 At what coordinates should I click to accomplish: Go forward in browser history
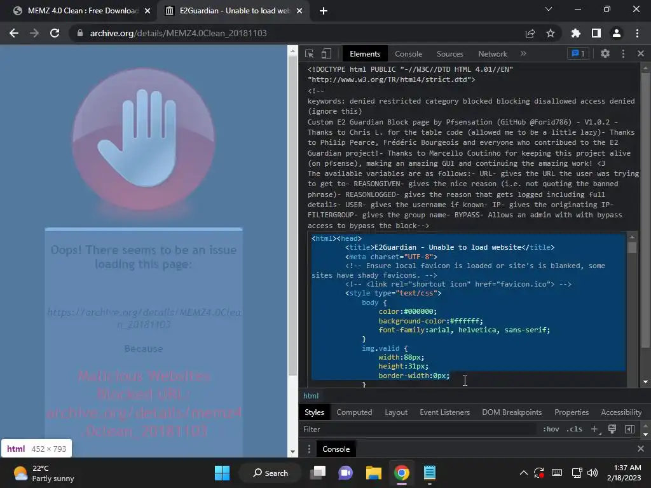(x=34, y=33)
